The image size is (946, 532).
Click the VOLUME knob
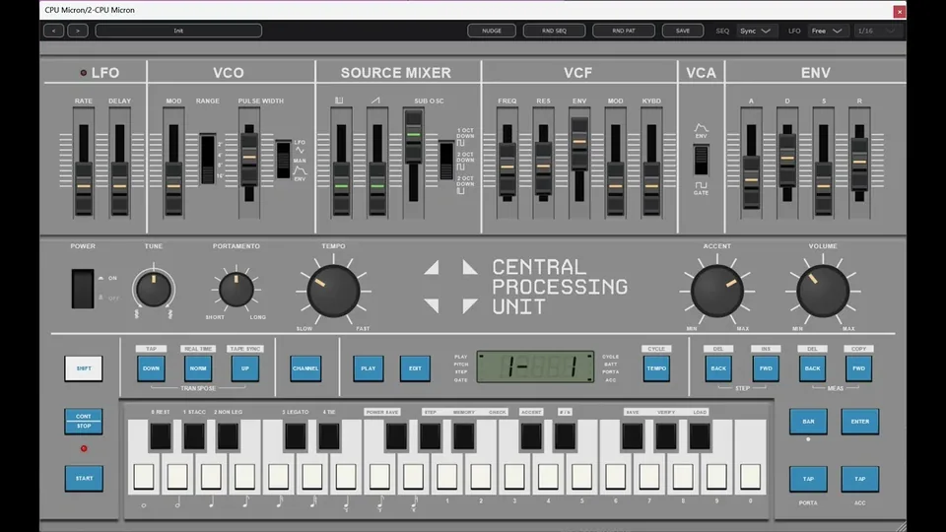[x=822, y=291]
